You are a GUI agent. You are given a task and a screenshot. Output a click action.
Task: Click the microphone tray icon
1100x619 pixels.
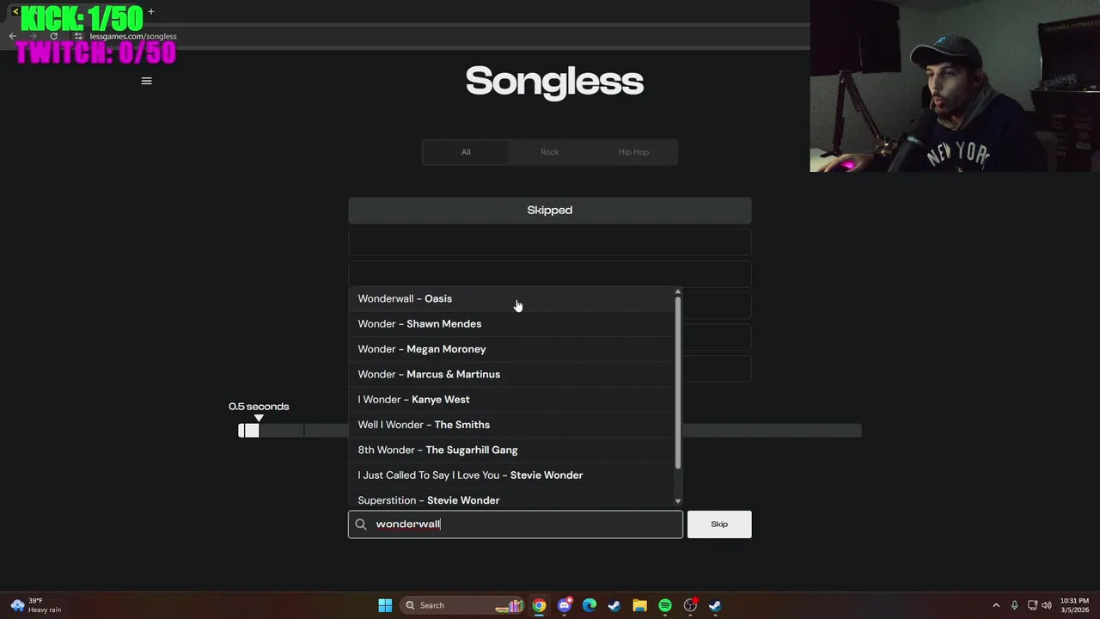1014,605
